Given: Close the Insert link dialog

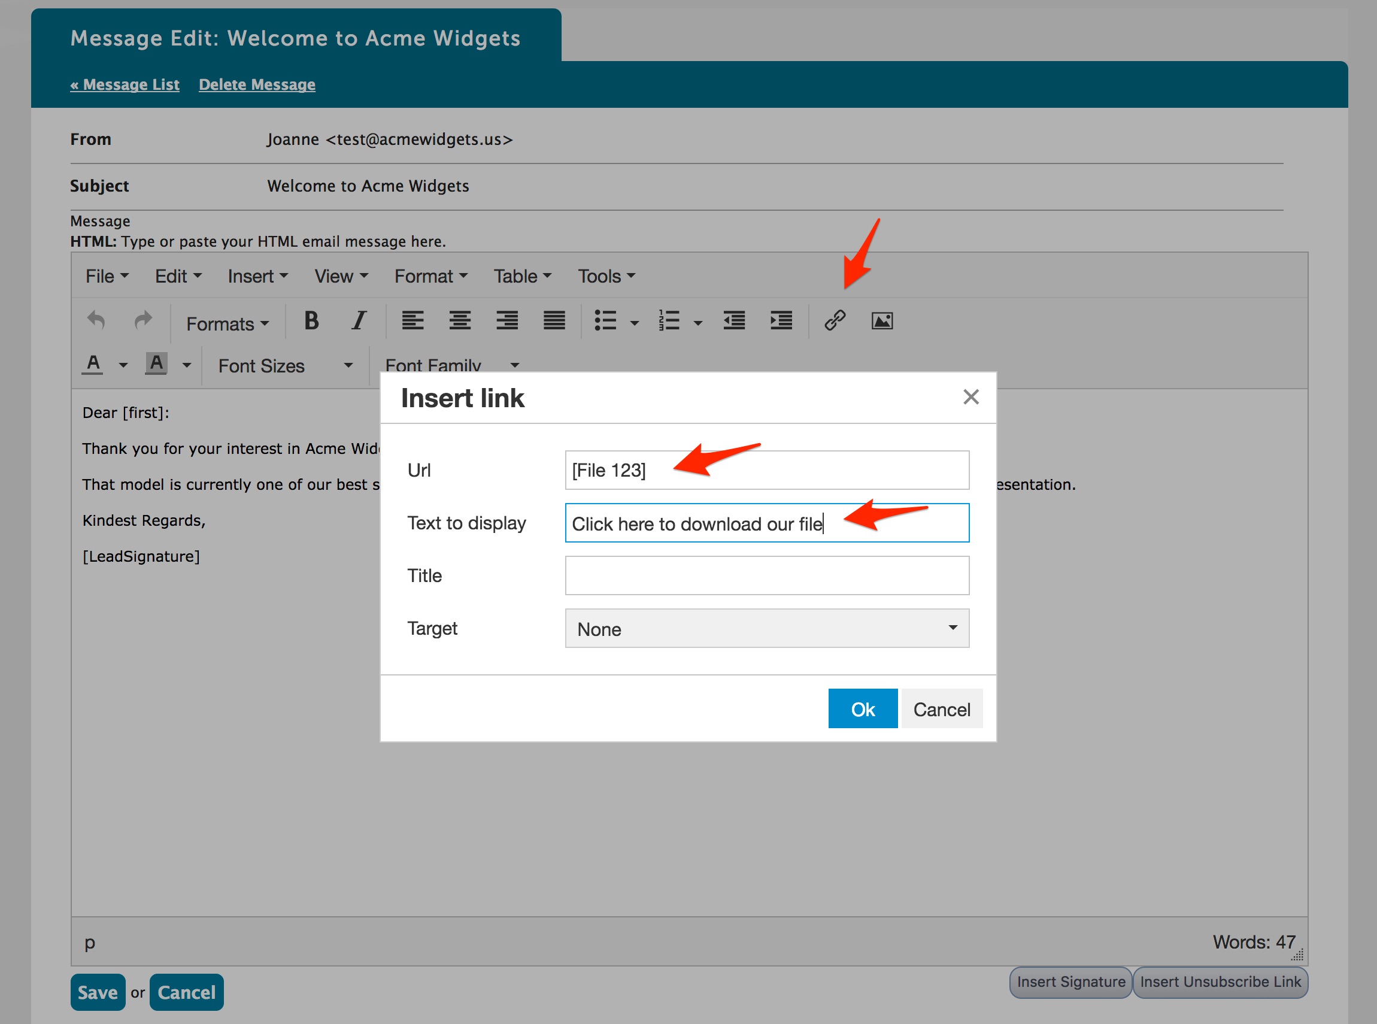Looking at the screenshot, I should click(970, 396).
